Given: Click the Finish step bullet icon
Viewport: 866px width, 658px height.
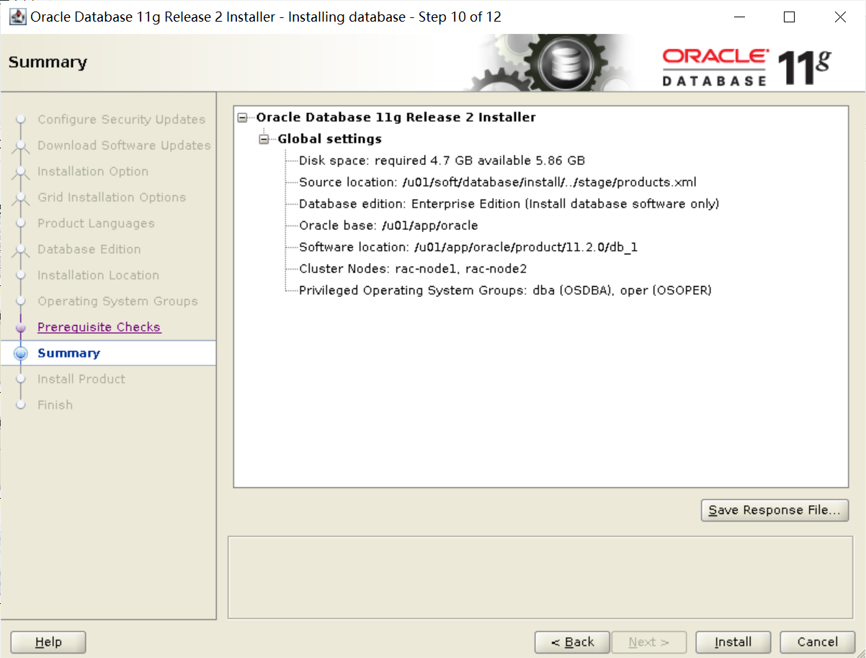Looking at the screenshot, I should click(x=21, y=405).
